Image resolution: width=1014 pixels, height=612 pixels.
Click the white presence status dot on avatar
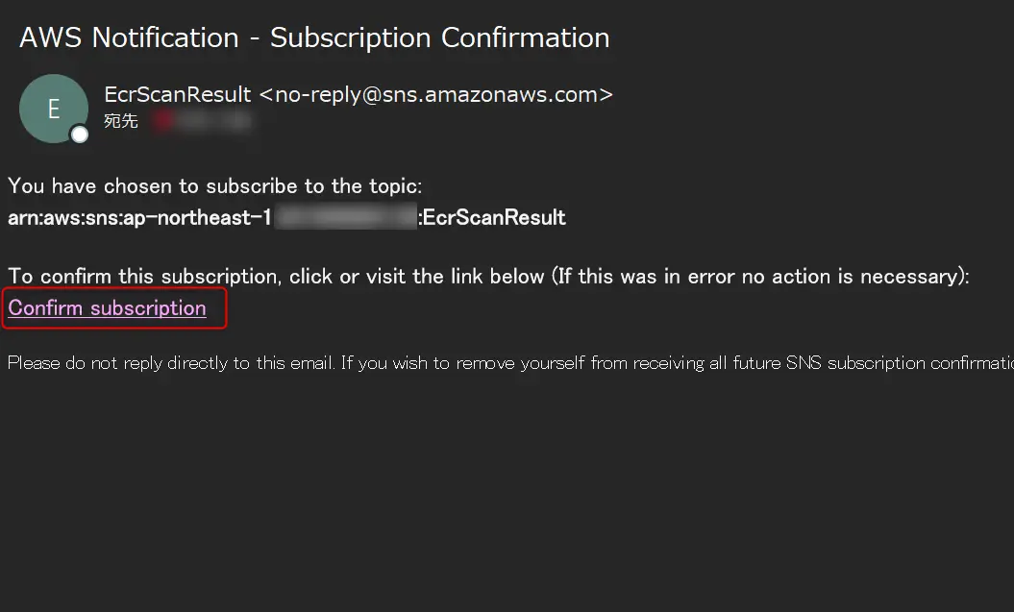tap(80, 135)
